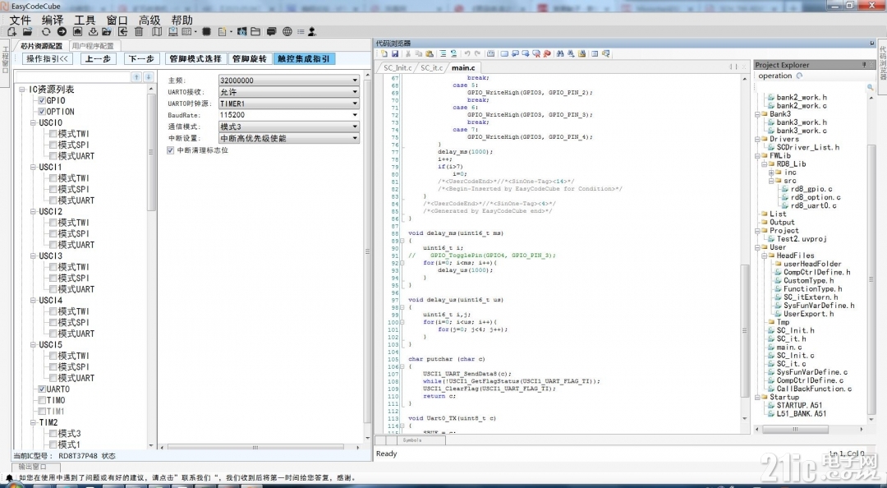Check 模式SPI under USCI2

(x=53, y=233)
